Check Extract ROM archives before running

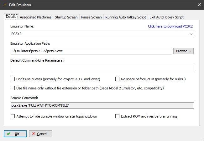tap(117, 116)
